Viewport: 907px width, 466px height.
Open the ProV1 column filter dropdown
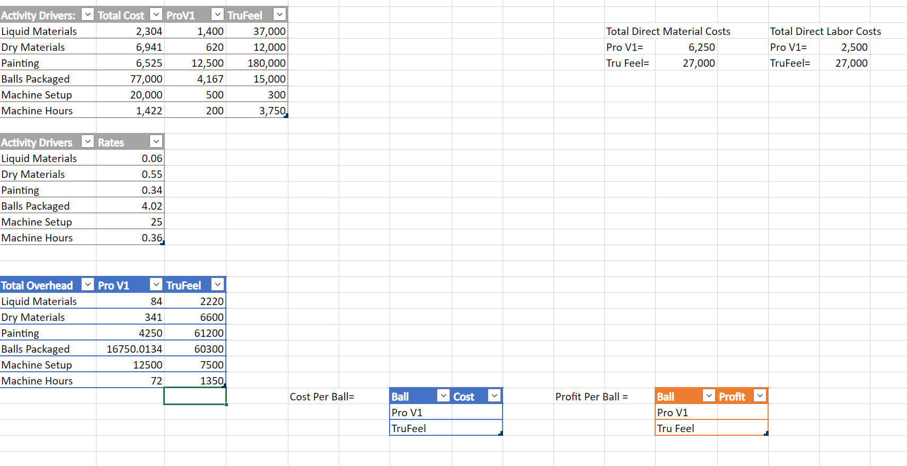pos(217,15)
